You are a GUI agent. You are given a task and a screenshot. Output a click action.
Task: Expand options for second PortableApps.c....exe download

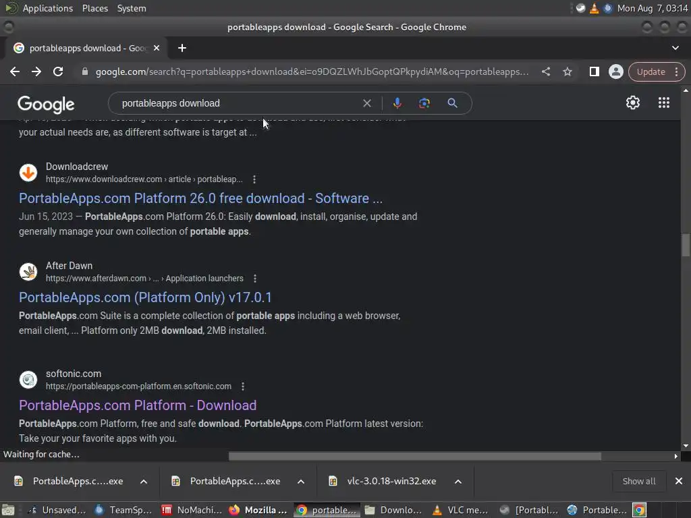(301, 482)
